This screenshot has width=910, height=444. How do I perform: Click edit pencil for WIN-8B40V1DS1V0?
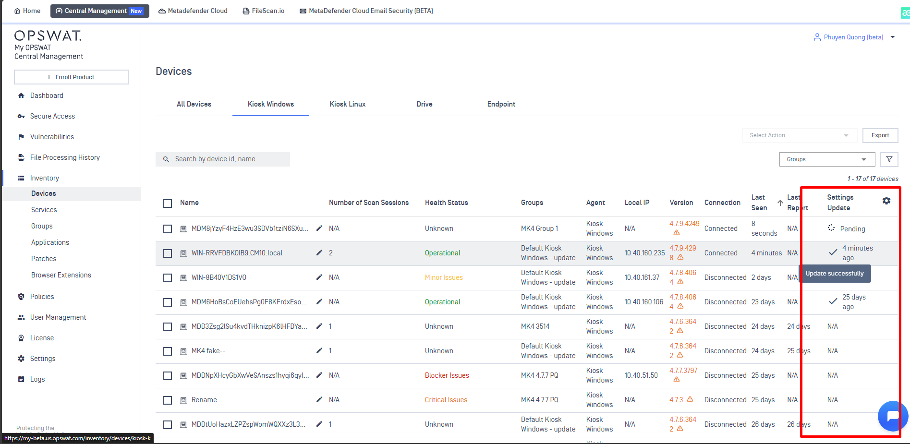pos(319,277)
